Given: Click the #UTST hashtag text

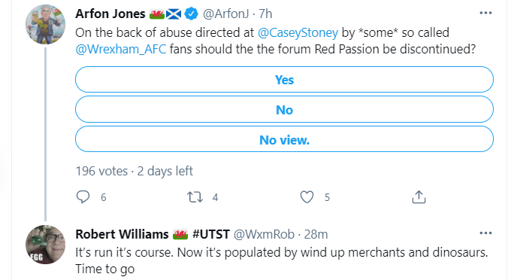Looking at the screenshot, I should click(x=211, y=234).
